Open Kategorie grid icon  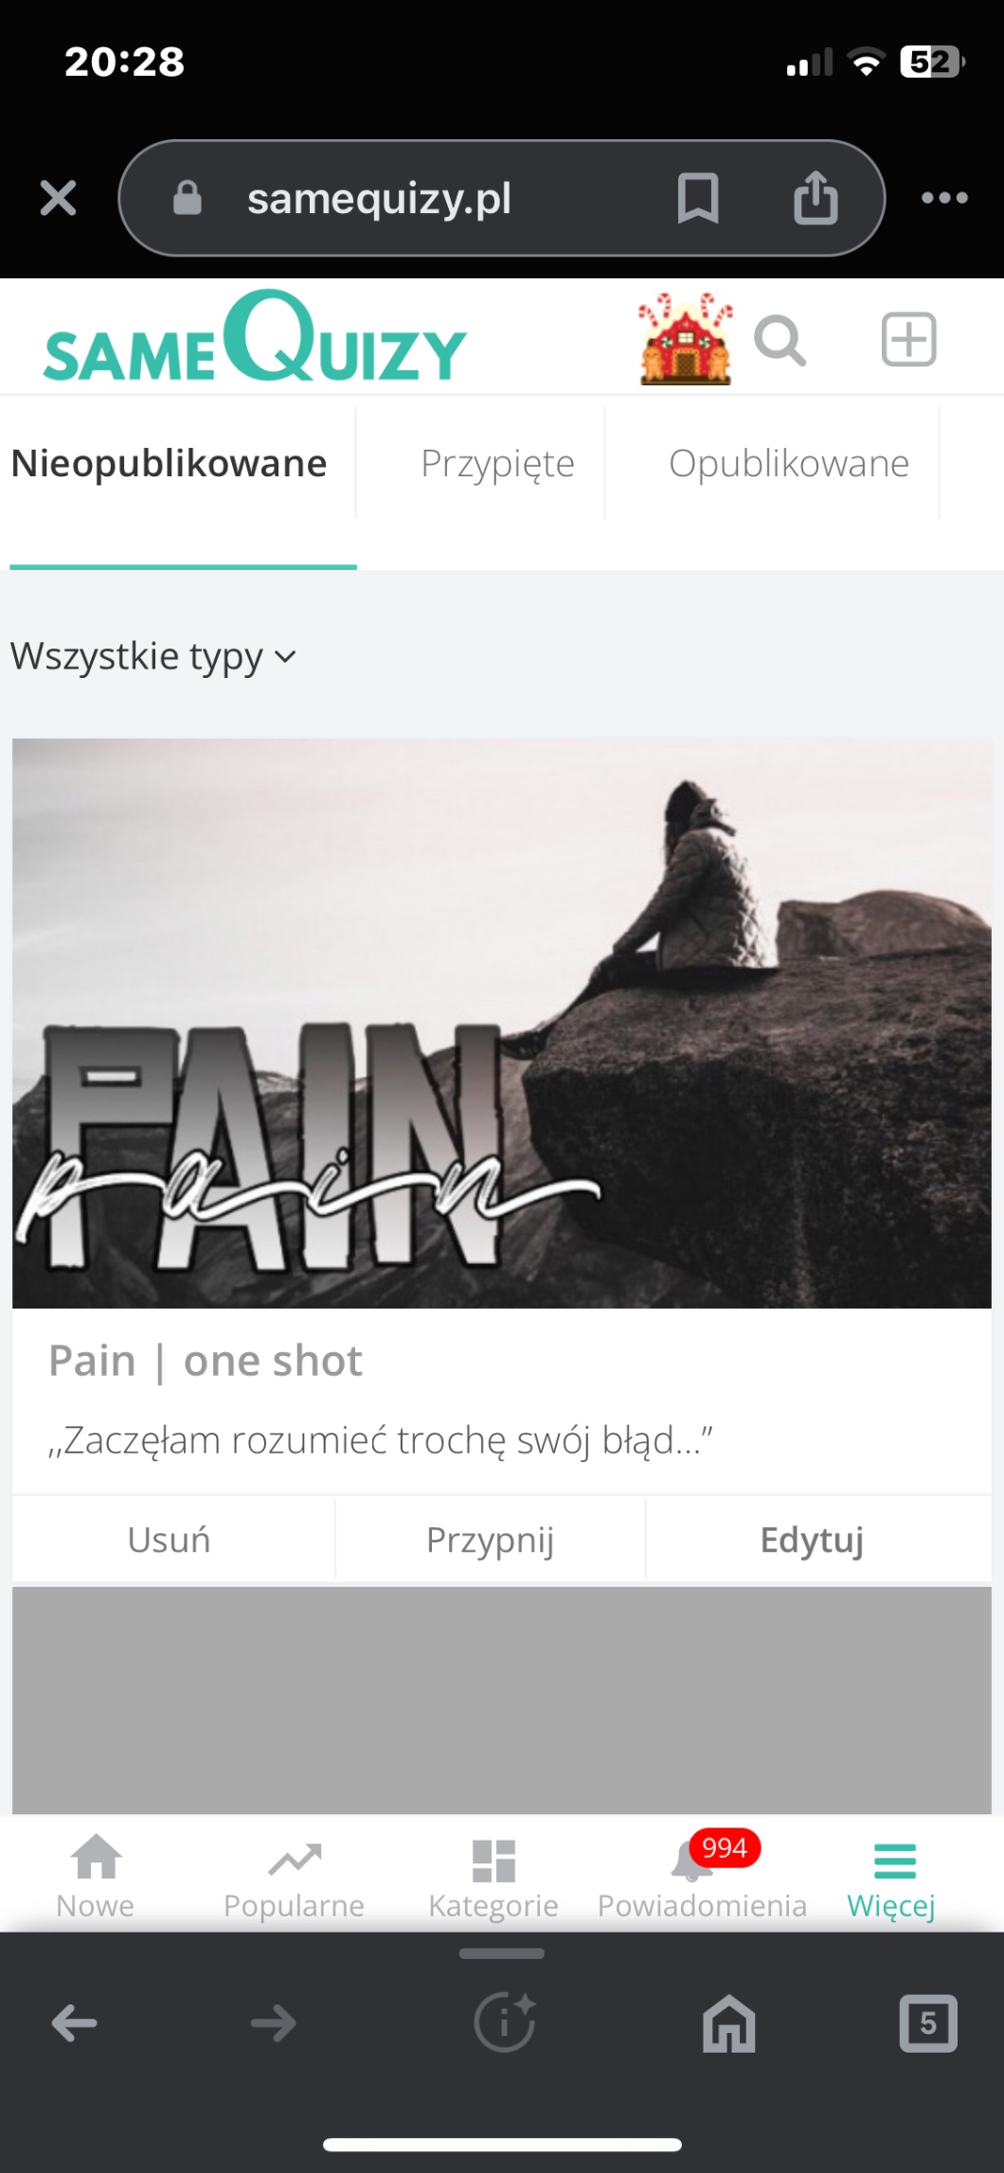[x=493, y=1877]
